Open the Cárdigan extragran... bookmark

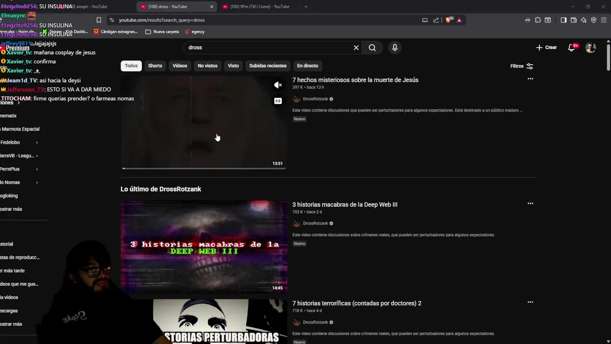(116, 32)
